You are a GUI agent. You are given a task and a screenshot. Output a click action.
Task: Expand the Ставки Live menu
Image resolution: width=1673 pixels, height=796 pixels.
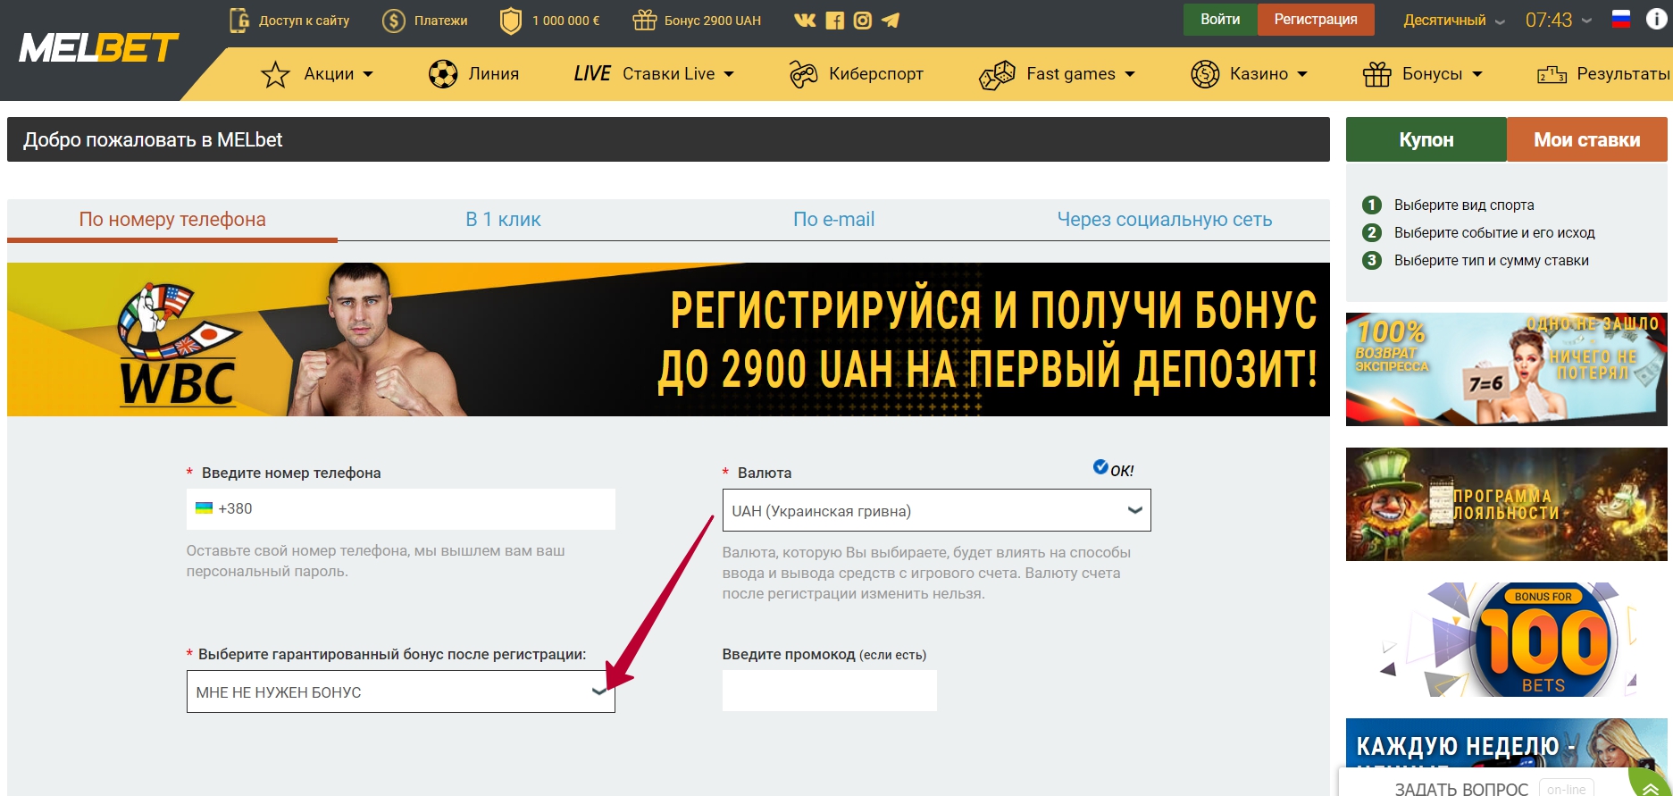[x=729, y=74]
